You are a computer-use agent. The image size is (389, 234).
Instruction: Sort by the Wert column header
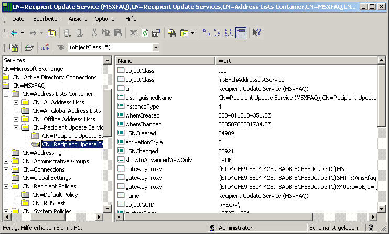[296, 61]
